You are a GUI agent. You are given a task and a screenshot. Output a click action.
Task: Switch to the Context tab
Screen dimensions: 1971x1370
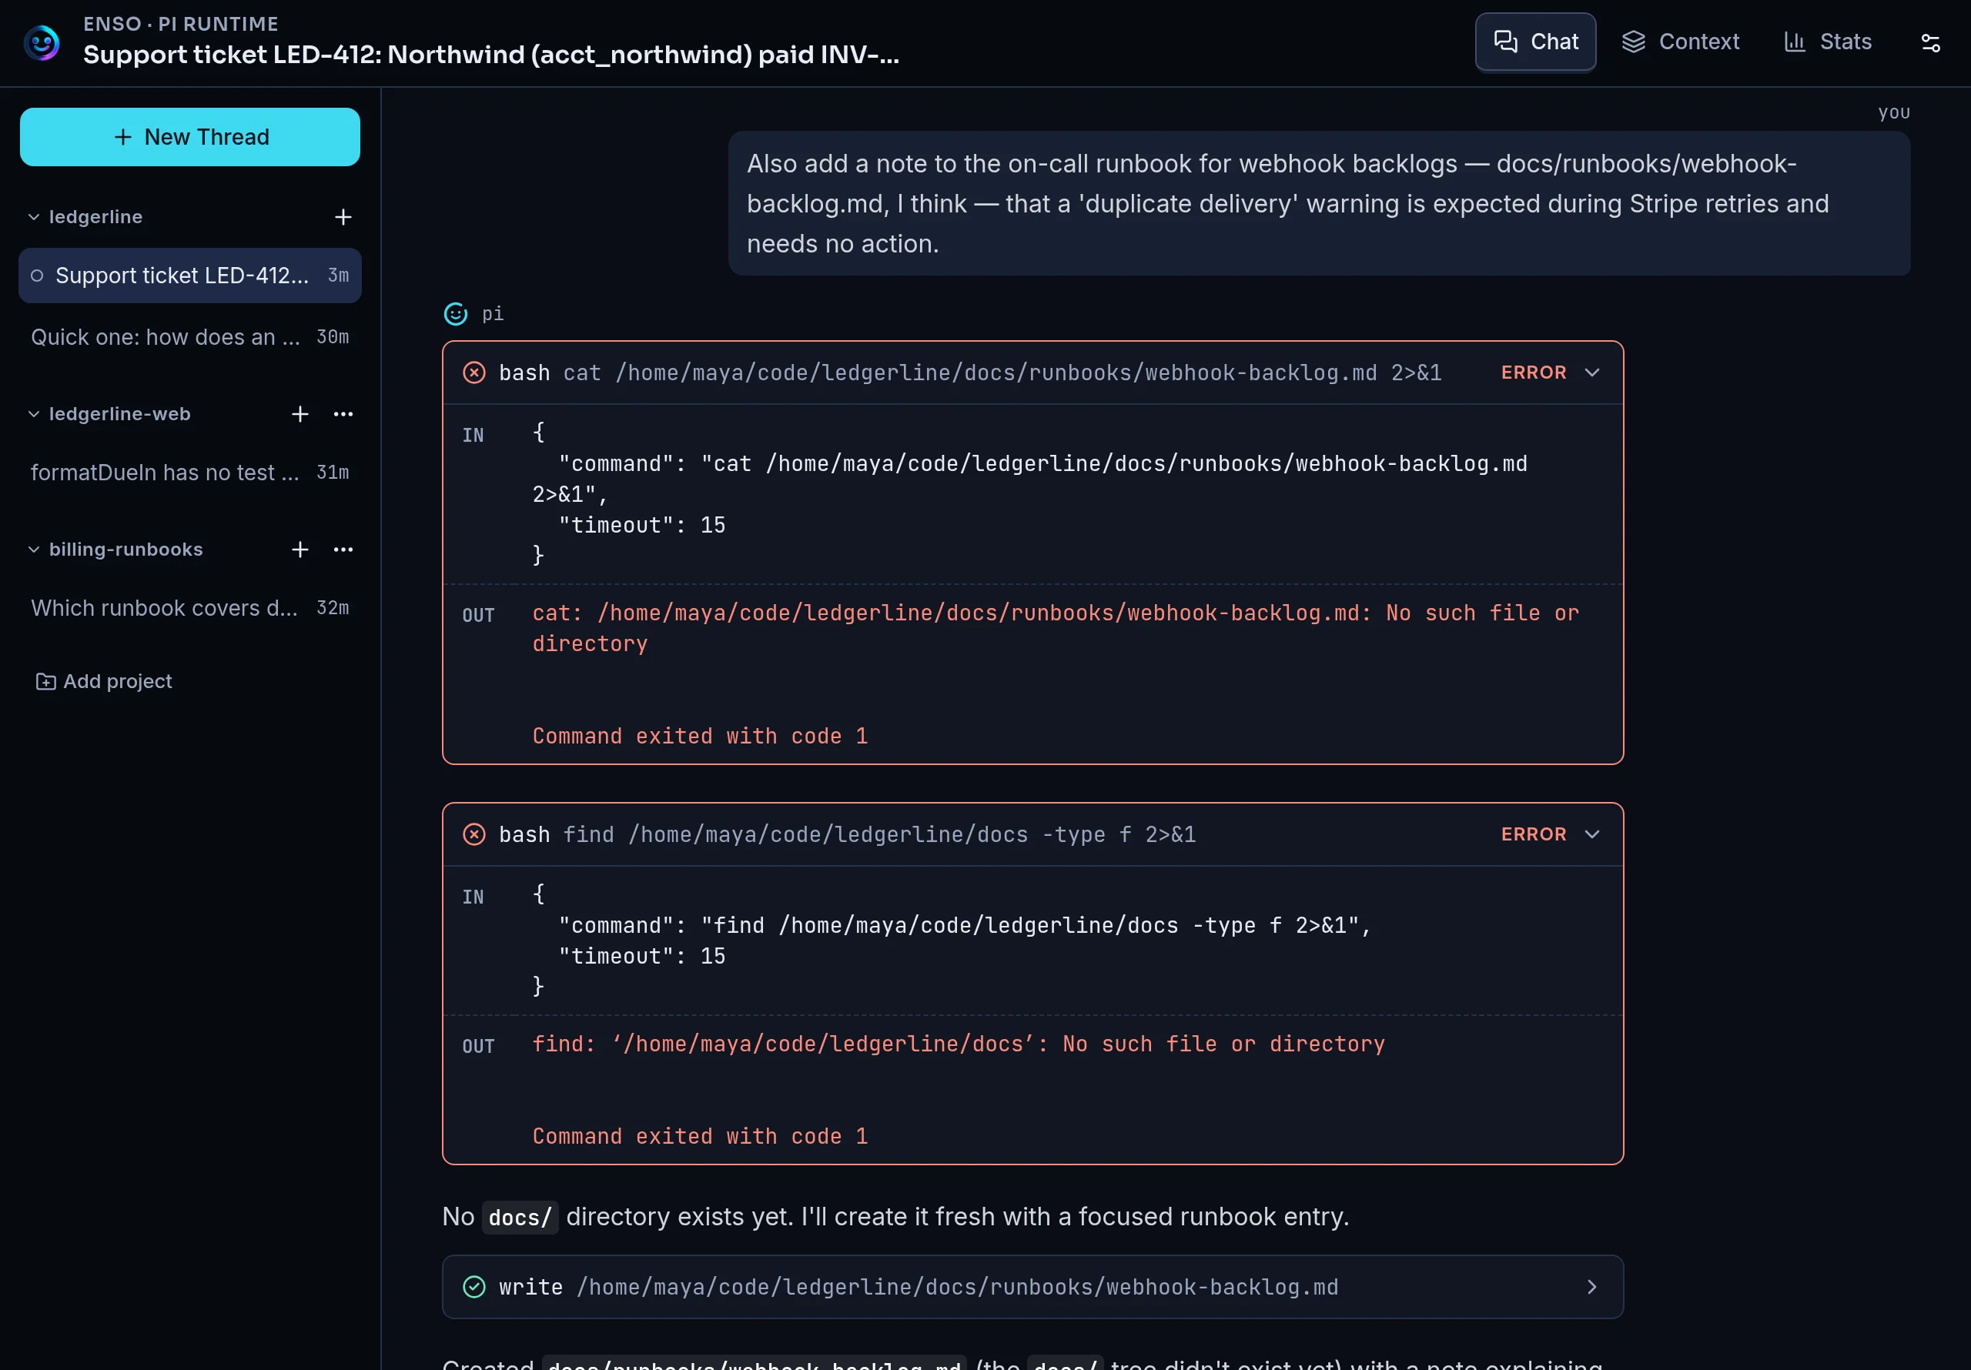(x=1681, y=42)
